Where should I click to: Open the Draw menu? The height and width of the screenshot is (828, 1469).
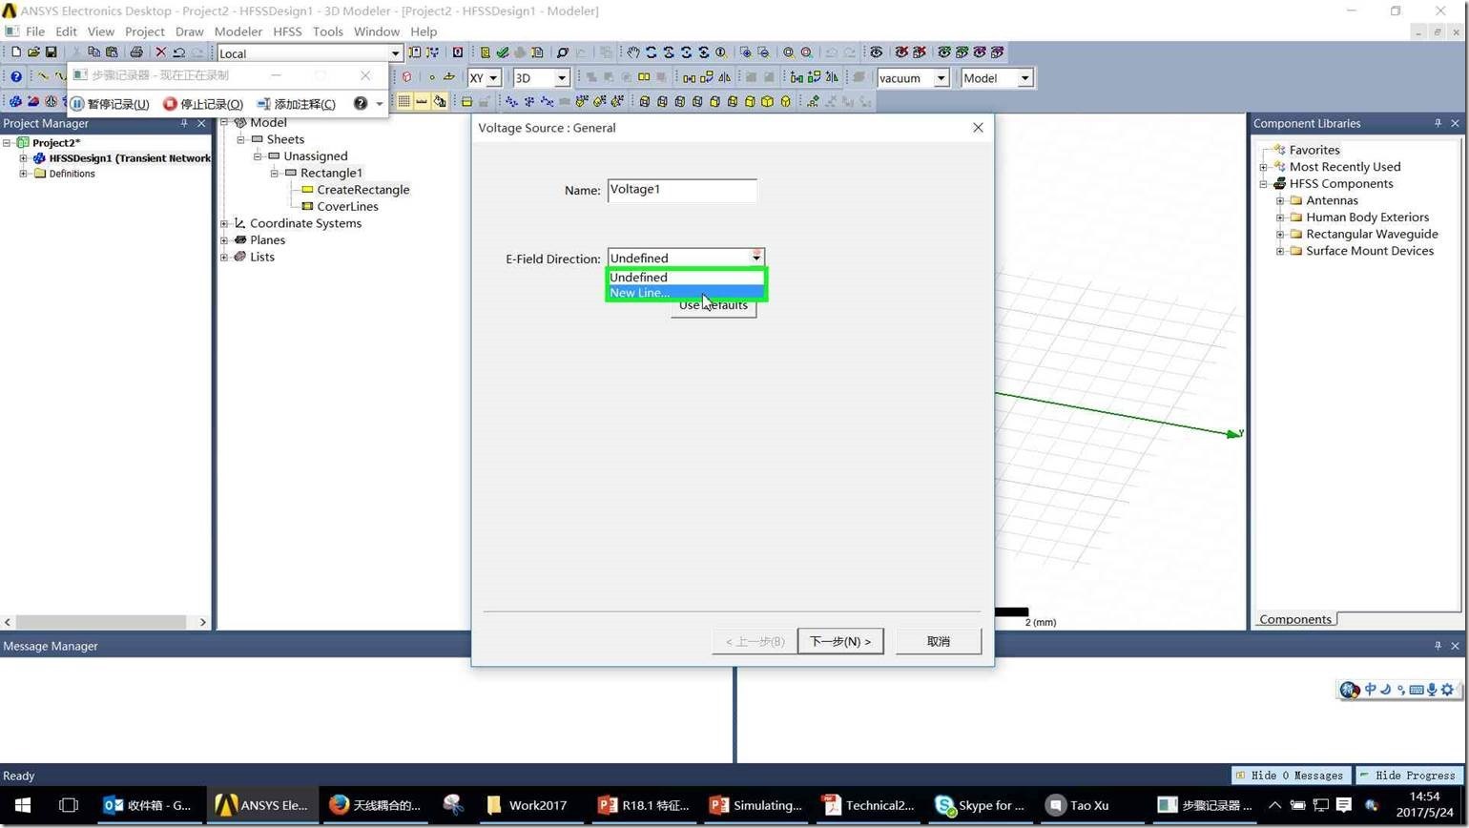189,31
